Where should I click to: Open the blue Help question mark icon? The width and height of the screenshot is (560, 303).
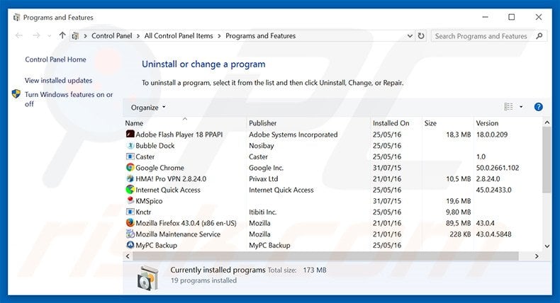click(x=538, y=107)
